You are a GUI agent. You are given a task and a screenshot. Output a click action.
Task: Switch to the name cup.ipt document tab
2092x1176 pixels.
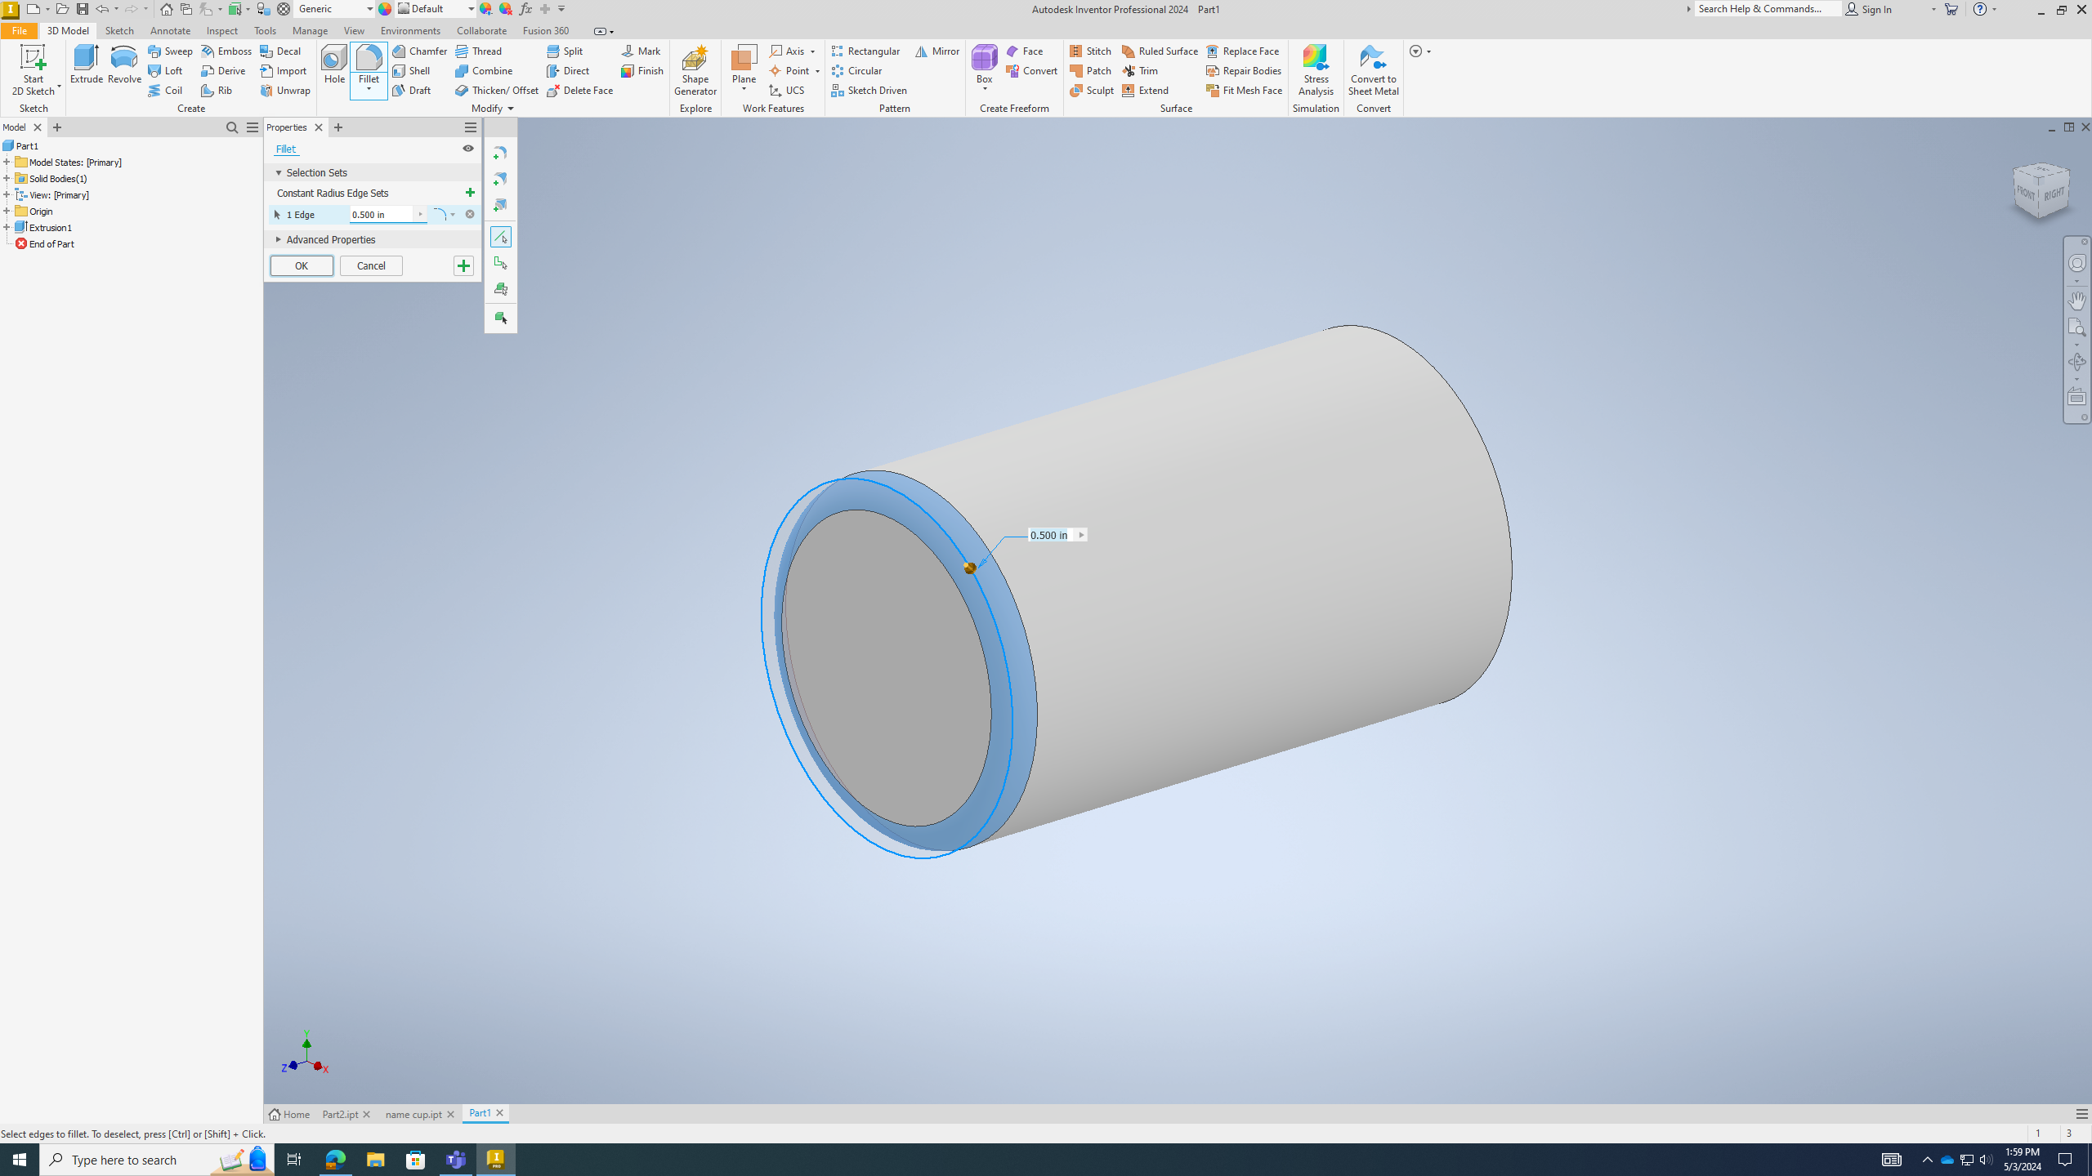tap(413, 1114)
